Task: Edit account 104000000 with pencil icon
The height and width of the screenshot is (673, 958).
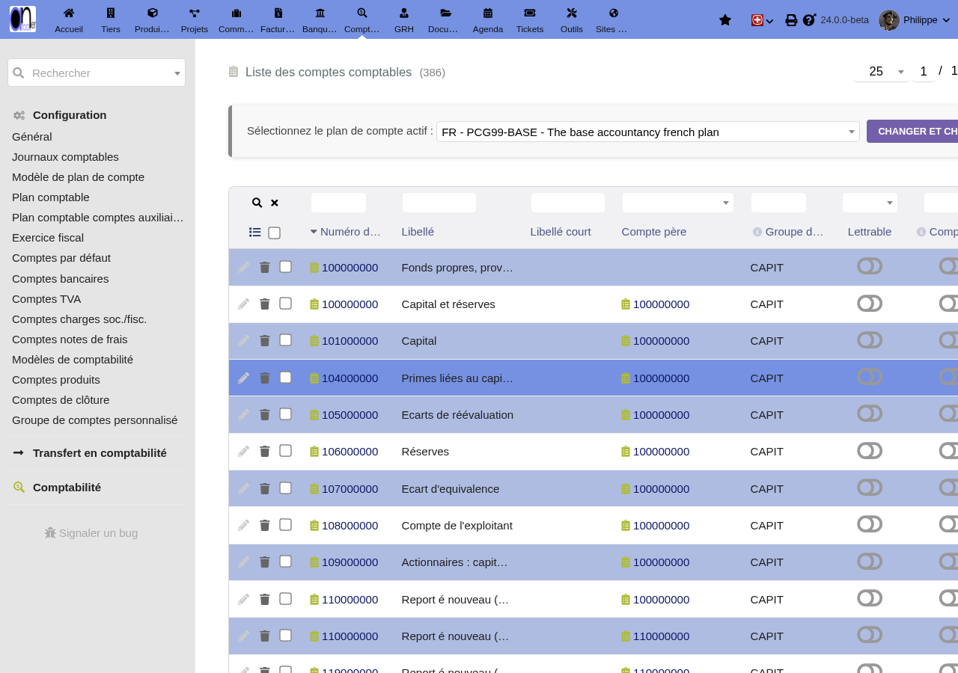Action: coord(243,378)
